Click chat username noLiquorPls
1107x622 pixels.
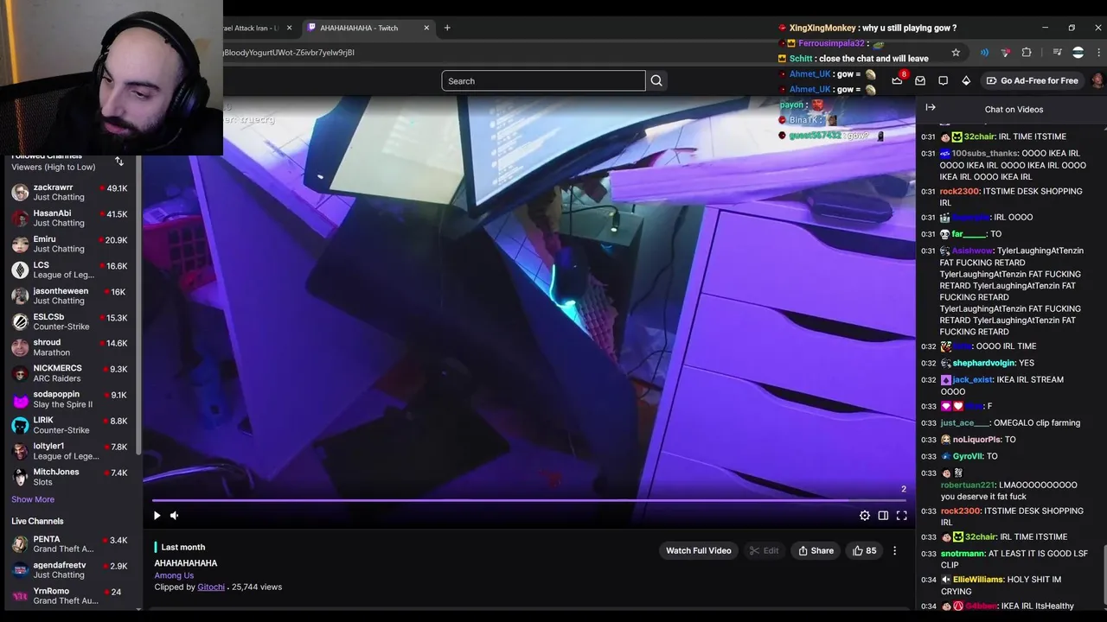[977, 440]
